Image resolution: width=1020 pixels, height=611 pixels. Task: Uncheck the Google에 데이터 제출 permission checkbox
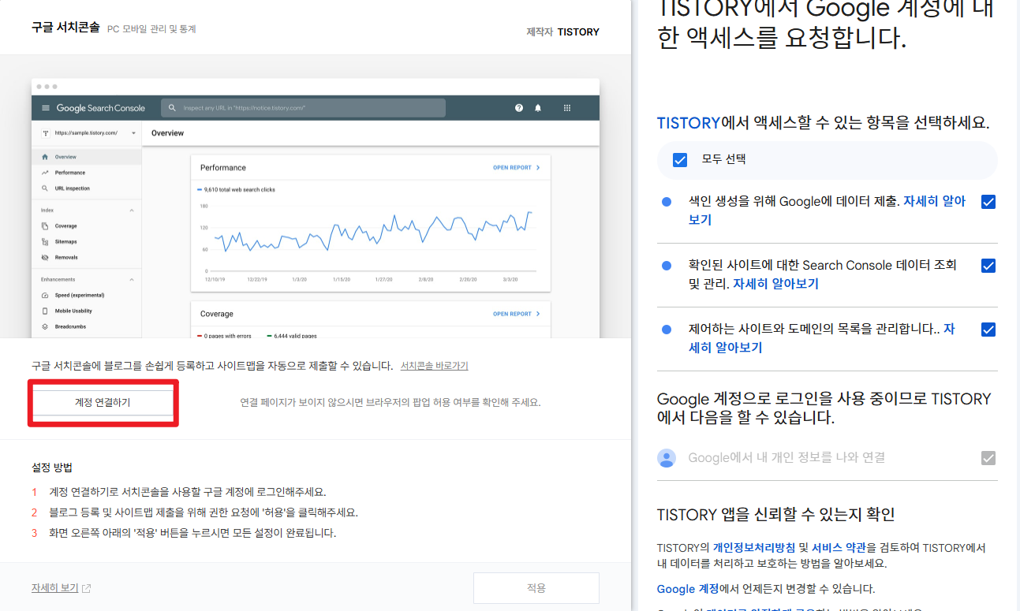point(988,202)
